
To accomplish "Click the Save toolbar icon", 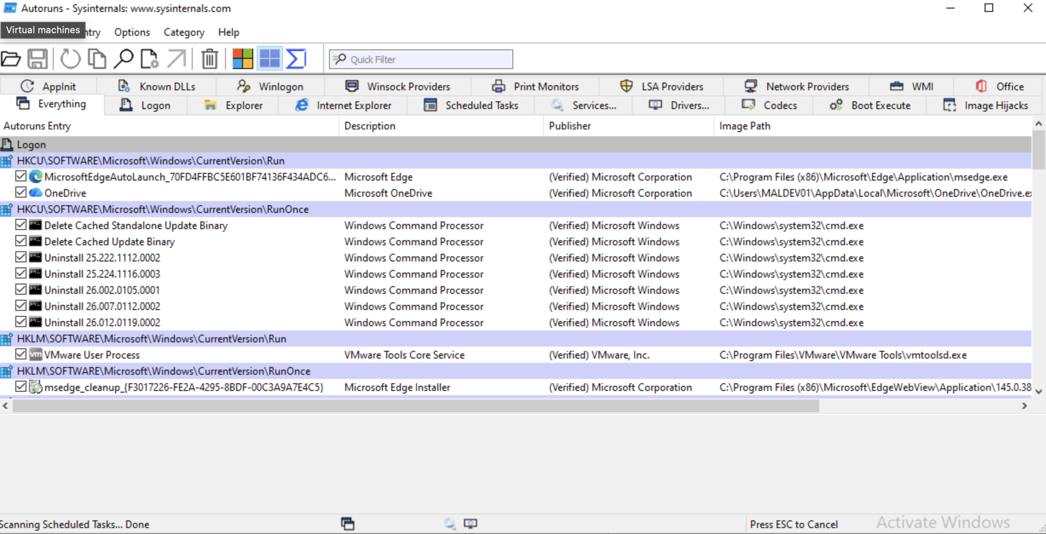I will 38,59.
